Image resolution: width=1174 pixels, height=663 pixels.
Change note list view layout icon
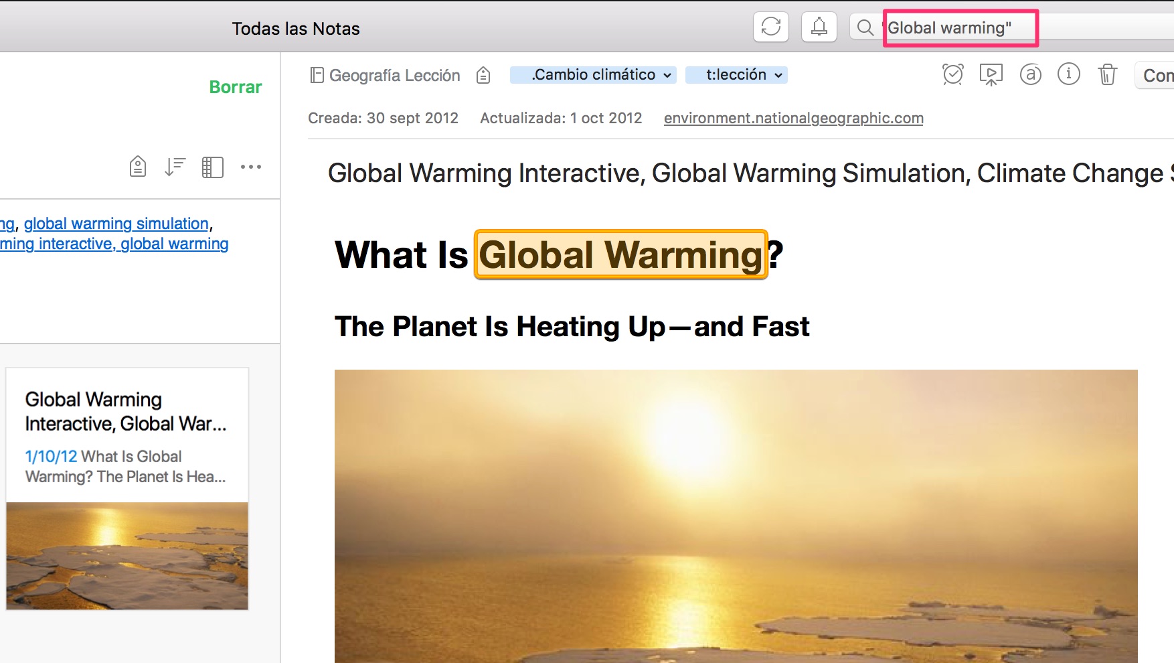212,167
